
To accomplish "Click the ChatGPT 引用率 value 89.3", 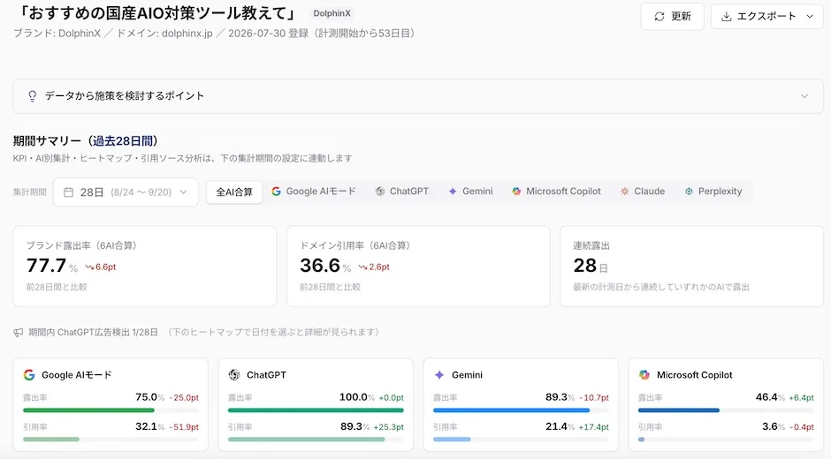I will [351, 426].
